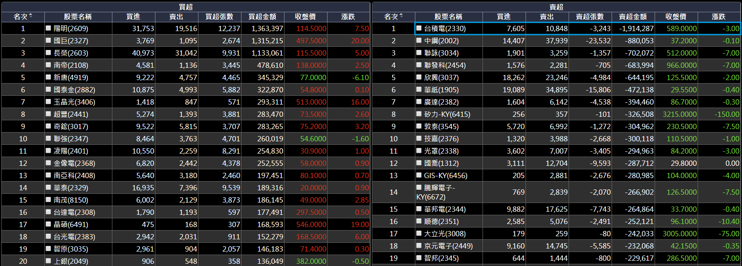Click stock name 超豐(2441)
The width and height of the screenshot is (742, 266).
coord(71,114)
